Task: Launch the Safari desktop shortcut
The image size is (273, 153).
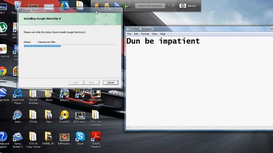Action: coord(17,115)
